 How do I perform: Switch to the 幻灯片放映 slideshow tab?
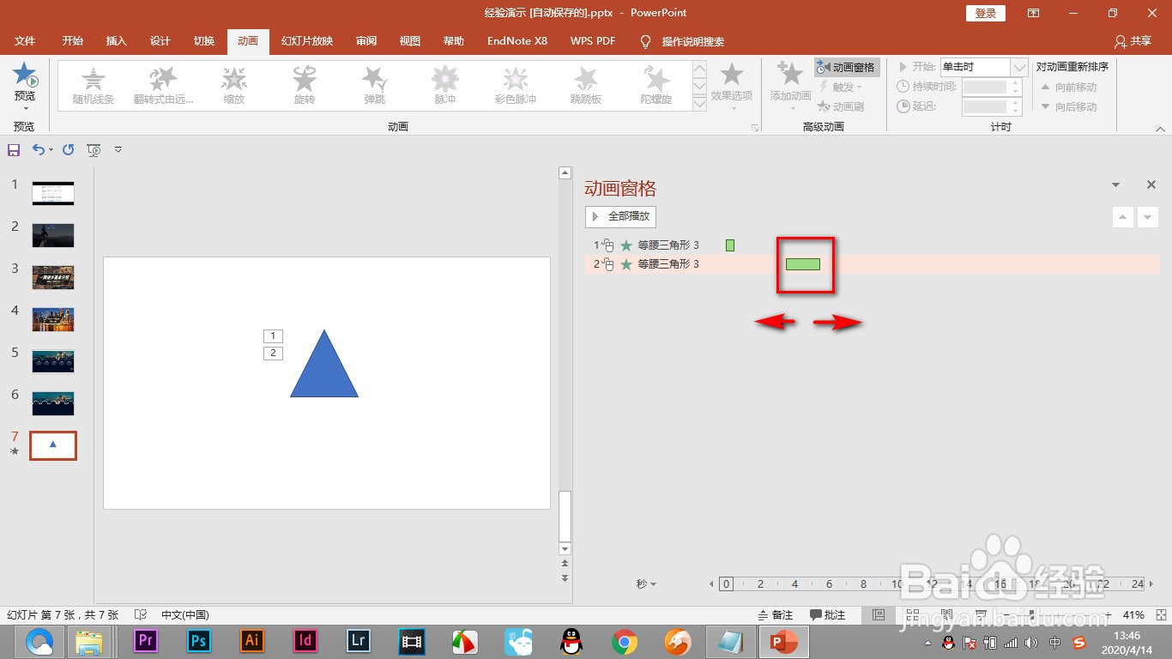pyautogui.click(x=306, y=41)
